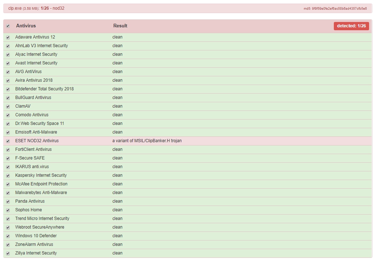Click the Kaspersky Internet Security name
The image size is (377, 261).
[x=41, y=175]
